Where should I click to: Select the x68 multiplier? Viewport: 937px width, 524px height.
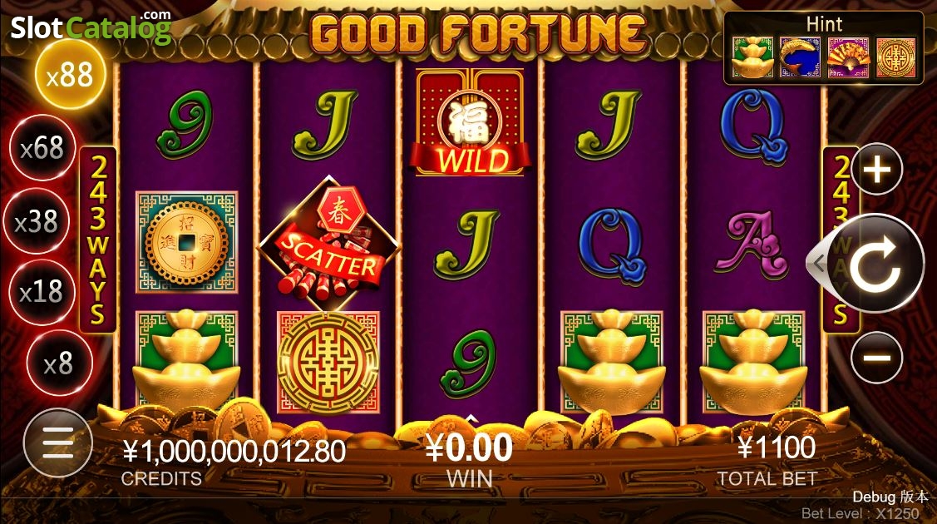(x=42, y=147)
